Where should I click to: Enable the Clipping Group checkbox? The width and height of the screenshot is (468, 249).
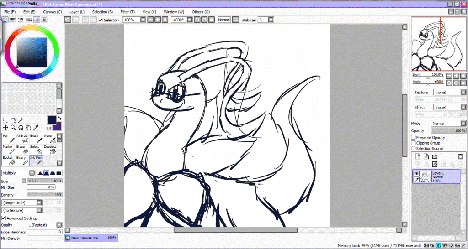[x=414, y=143]
